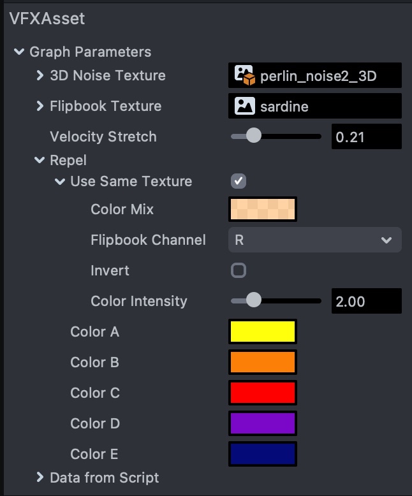This screenshot has height=496, width=412.
Task: Open the red Color C swatch
Action: pyautogui.click(x=262, y=393)
